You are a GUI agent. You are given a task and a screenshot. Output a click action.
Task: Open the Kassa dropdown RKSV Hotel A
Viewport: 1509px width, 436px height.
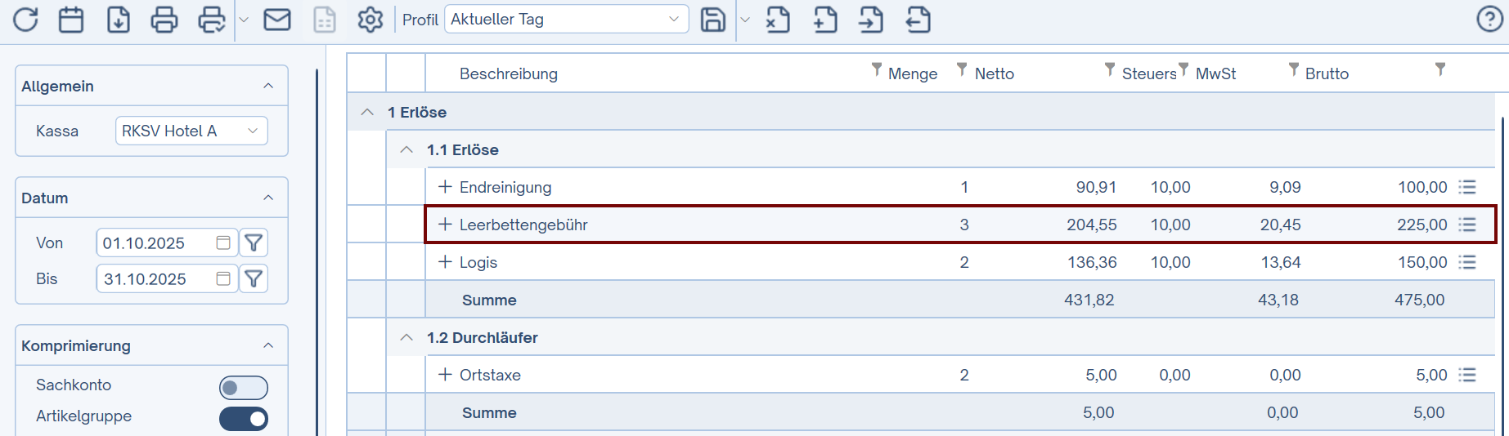tap(191, 131)
